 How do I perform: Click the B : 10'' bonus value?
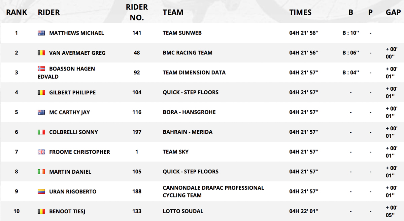coord(351,33)
